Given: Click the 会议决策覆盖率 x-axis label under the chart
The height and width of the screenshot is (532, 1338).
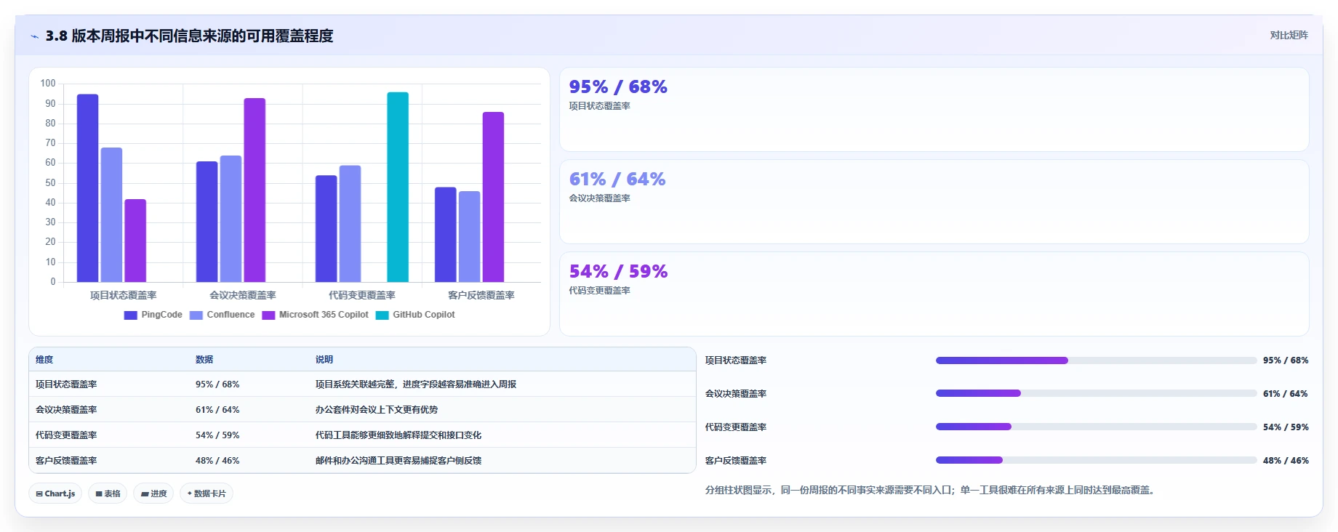Looking at the screenshot, I should tap(243, 296).
